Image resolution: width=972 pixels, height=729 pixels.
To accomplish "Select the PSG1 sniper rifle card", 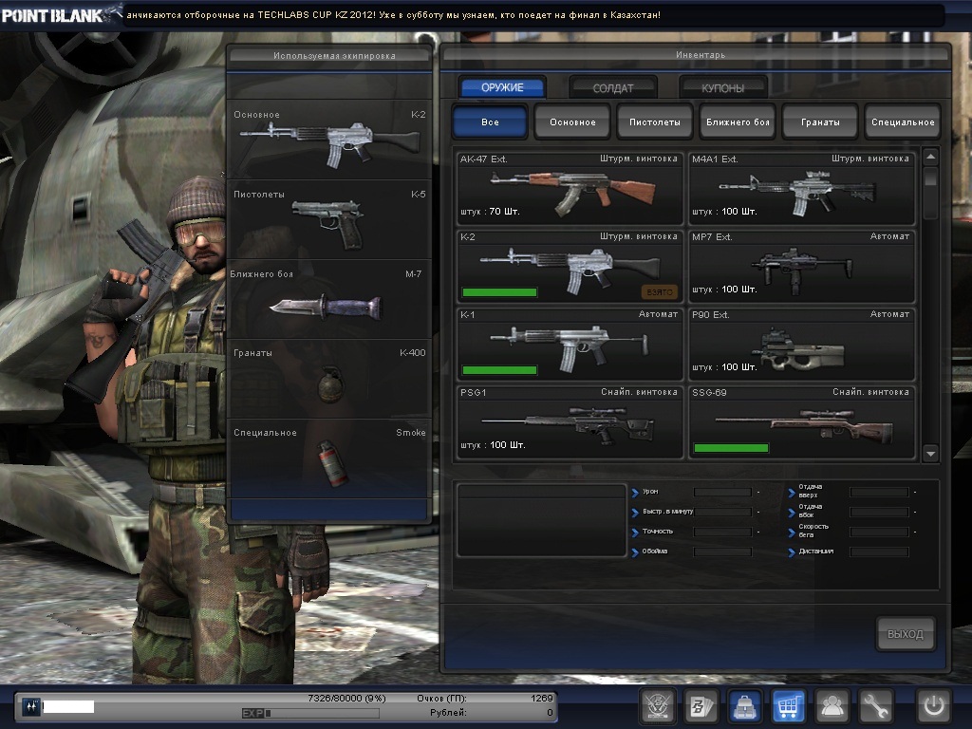I will point(570,422).
